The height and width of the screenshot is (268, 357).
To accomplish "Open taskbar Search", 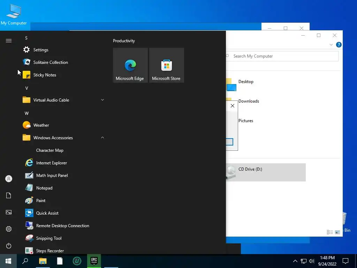I will pyautogui.click(x=25, y=261).
